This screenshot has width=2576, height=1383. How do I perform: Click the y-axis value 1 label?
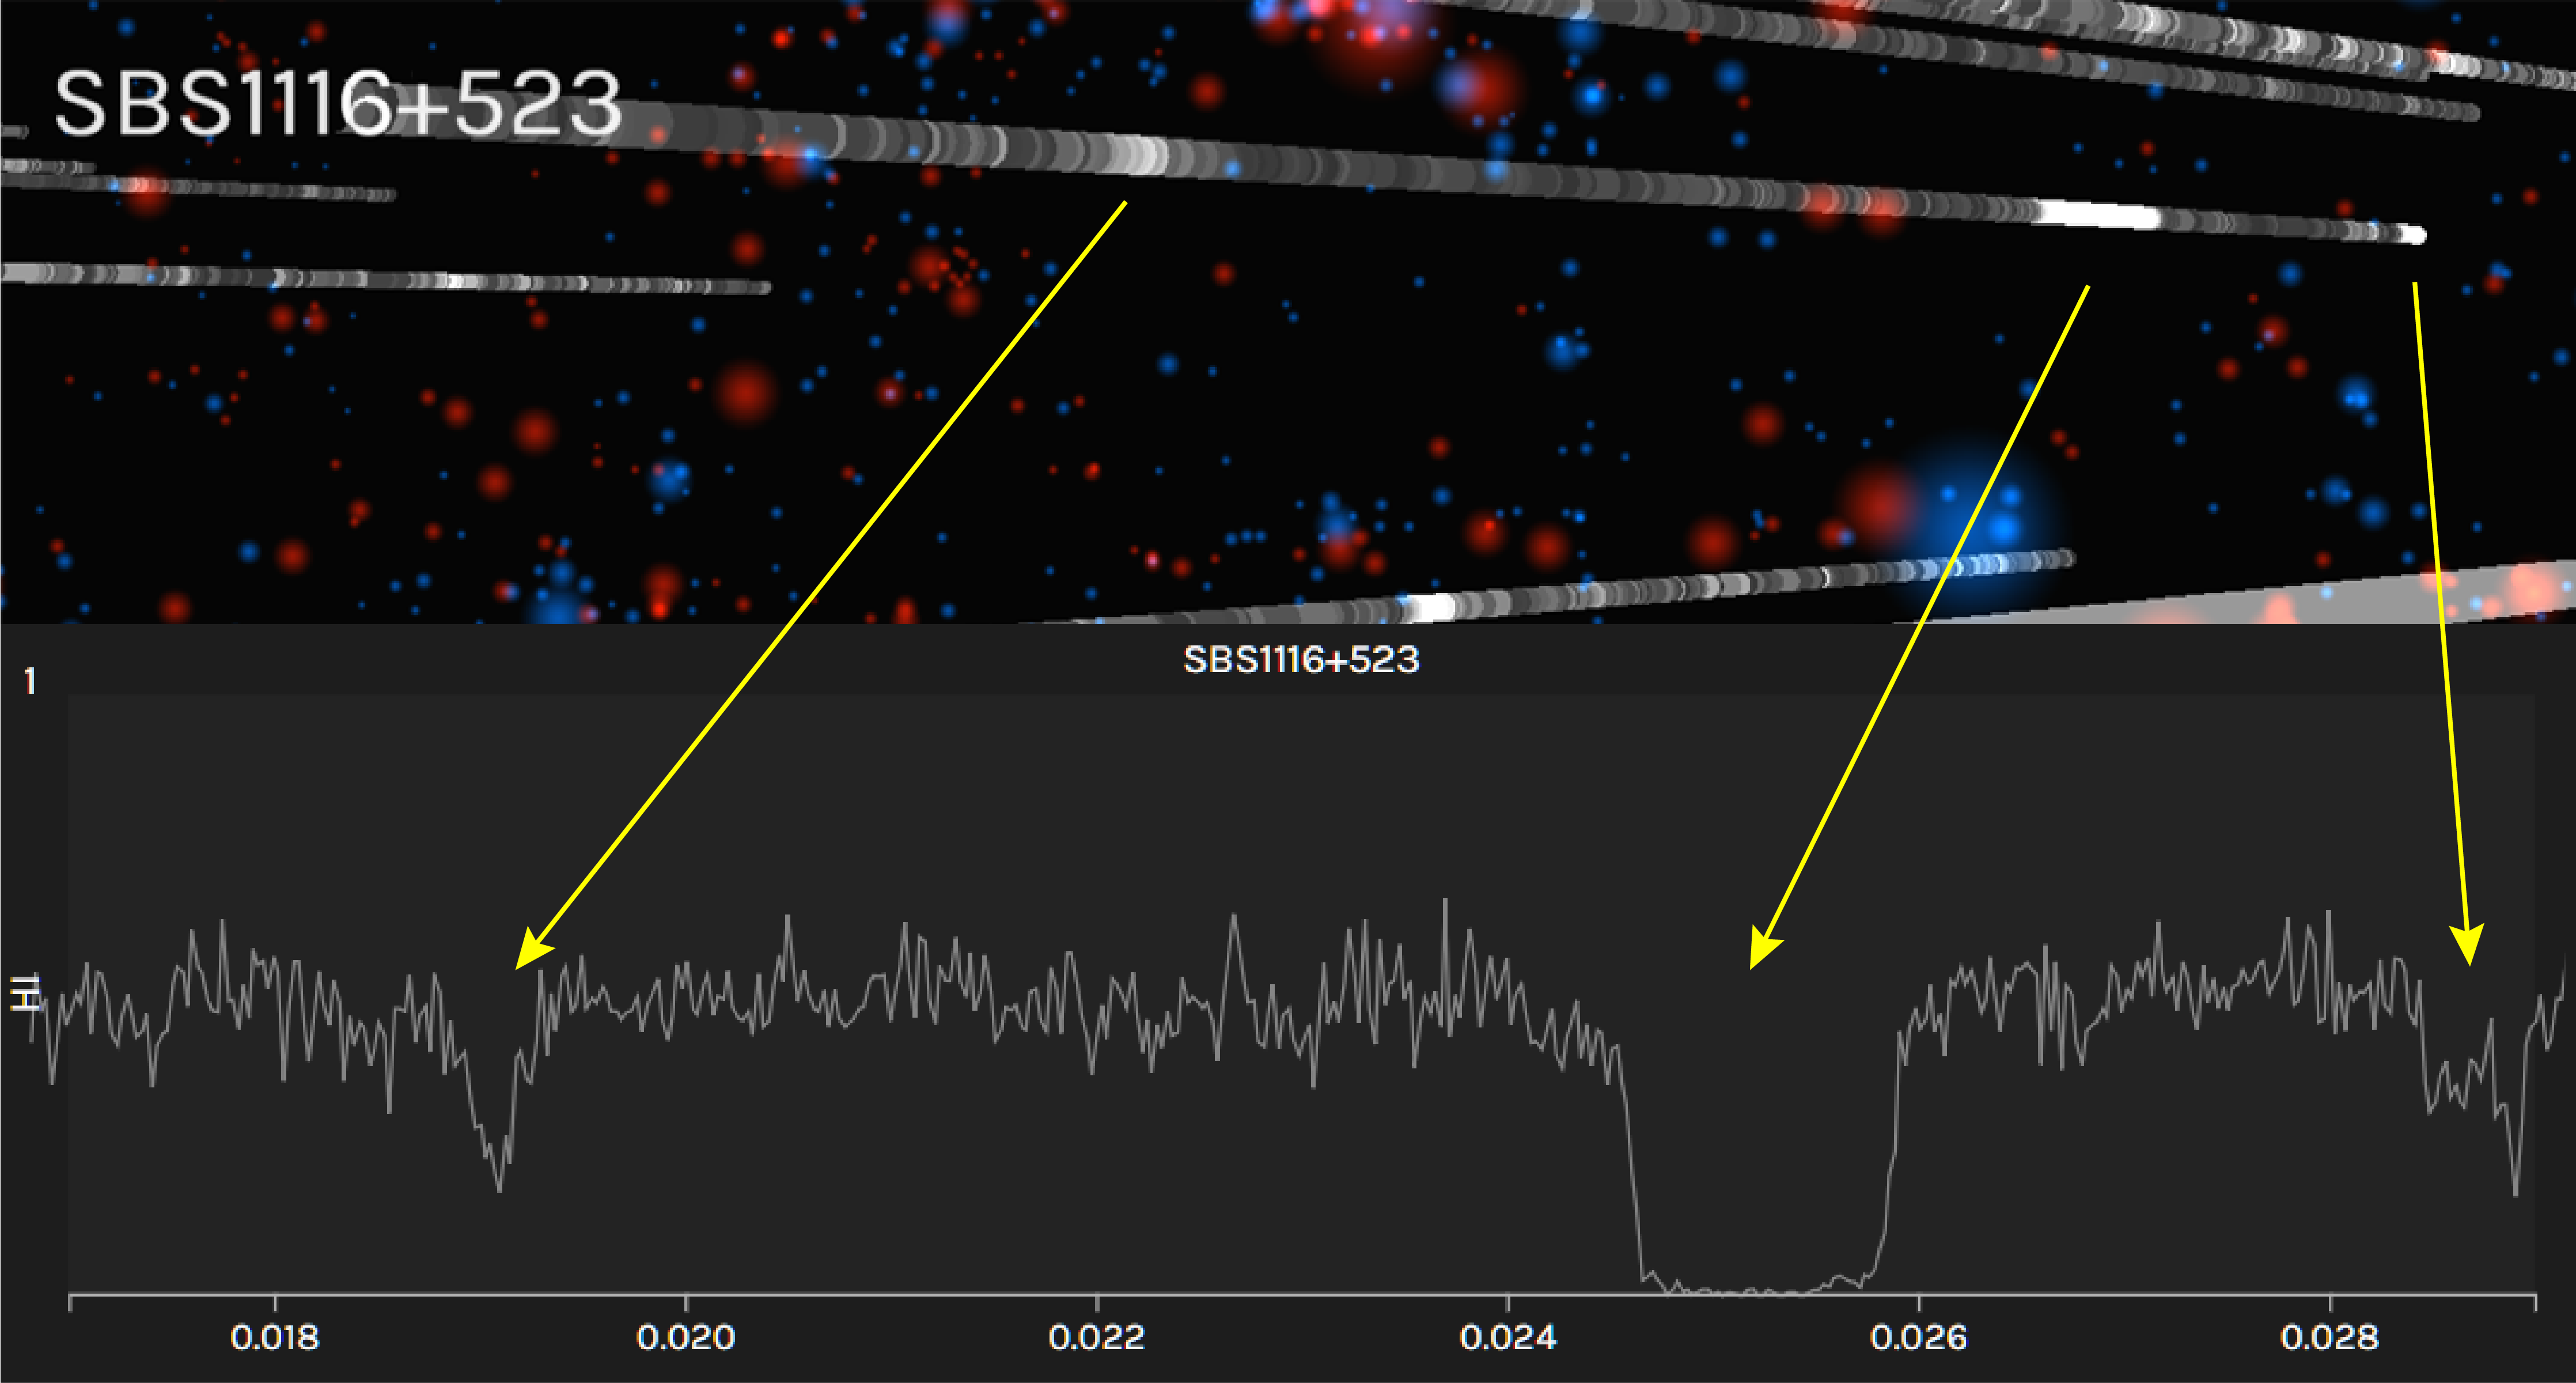(30, 682)
